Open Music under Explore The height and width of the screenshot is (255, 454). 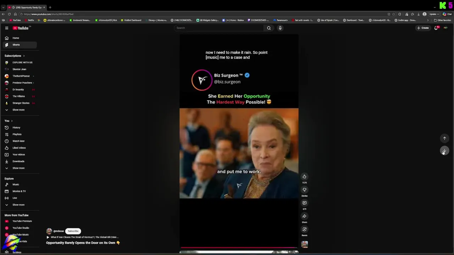pos(20,185)
